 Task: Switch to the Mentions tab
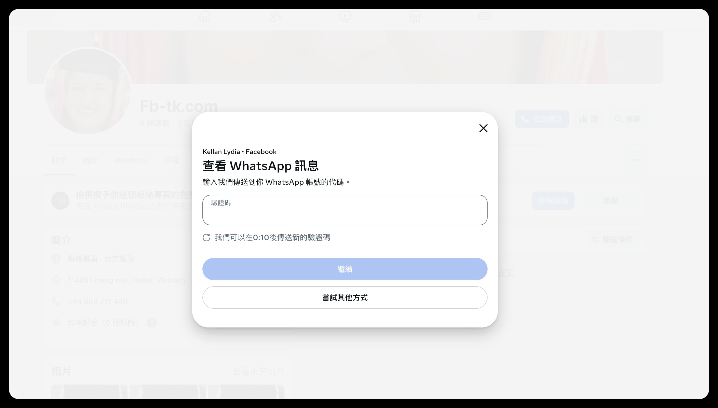[131, 160]
